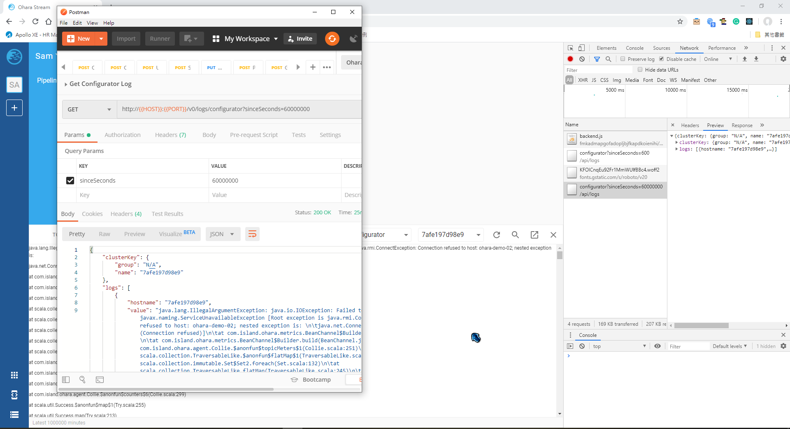The height and width of the screenshot is (429, 790).
Task: Import HAR file in Network panel
Action: (745, 59)
